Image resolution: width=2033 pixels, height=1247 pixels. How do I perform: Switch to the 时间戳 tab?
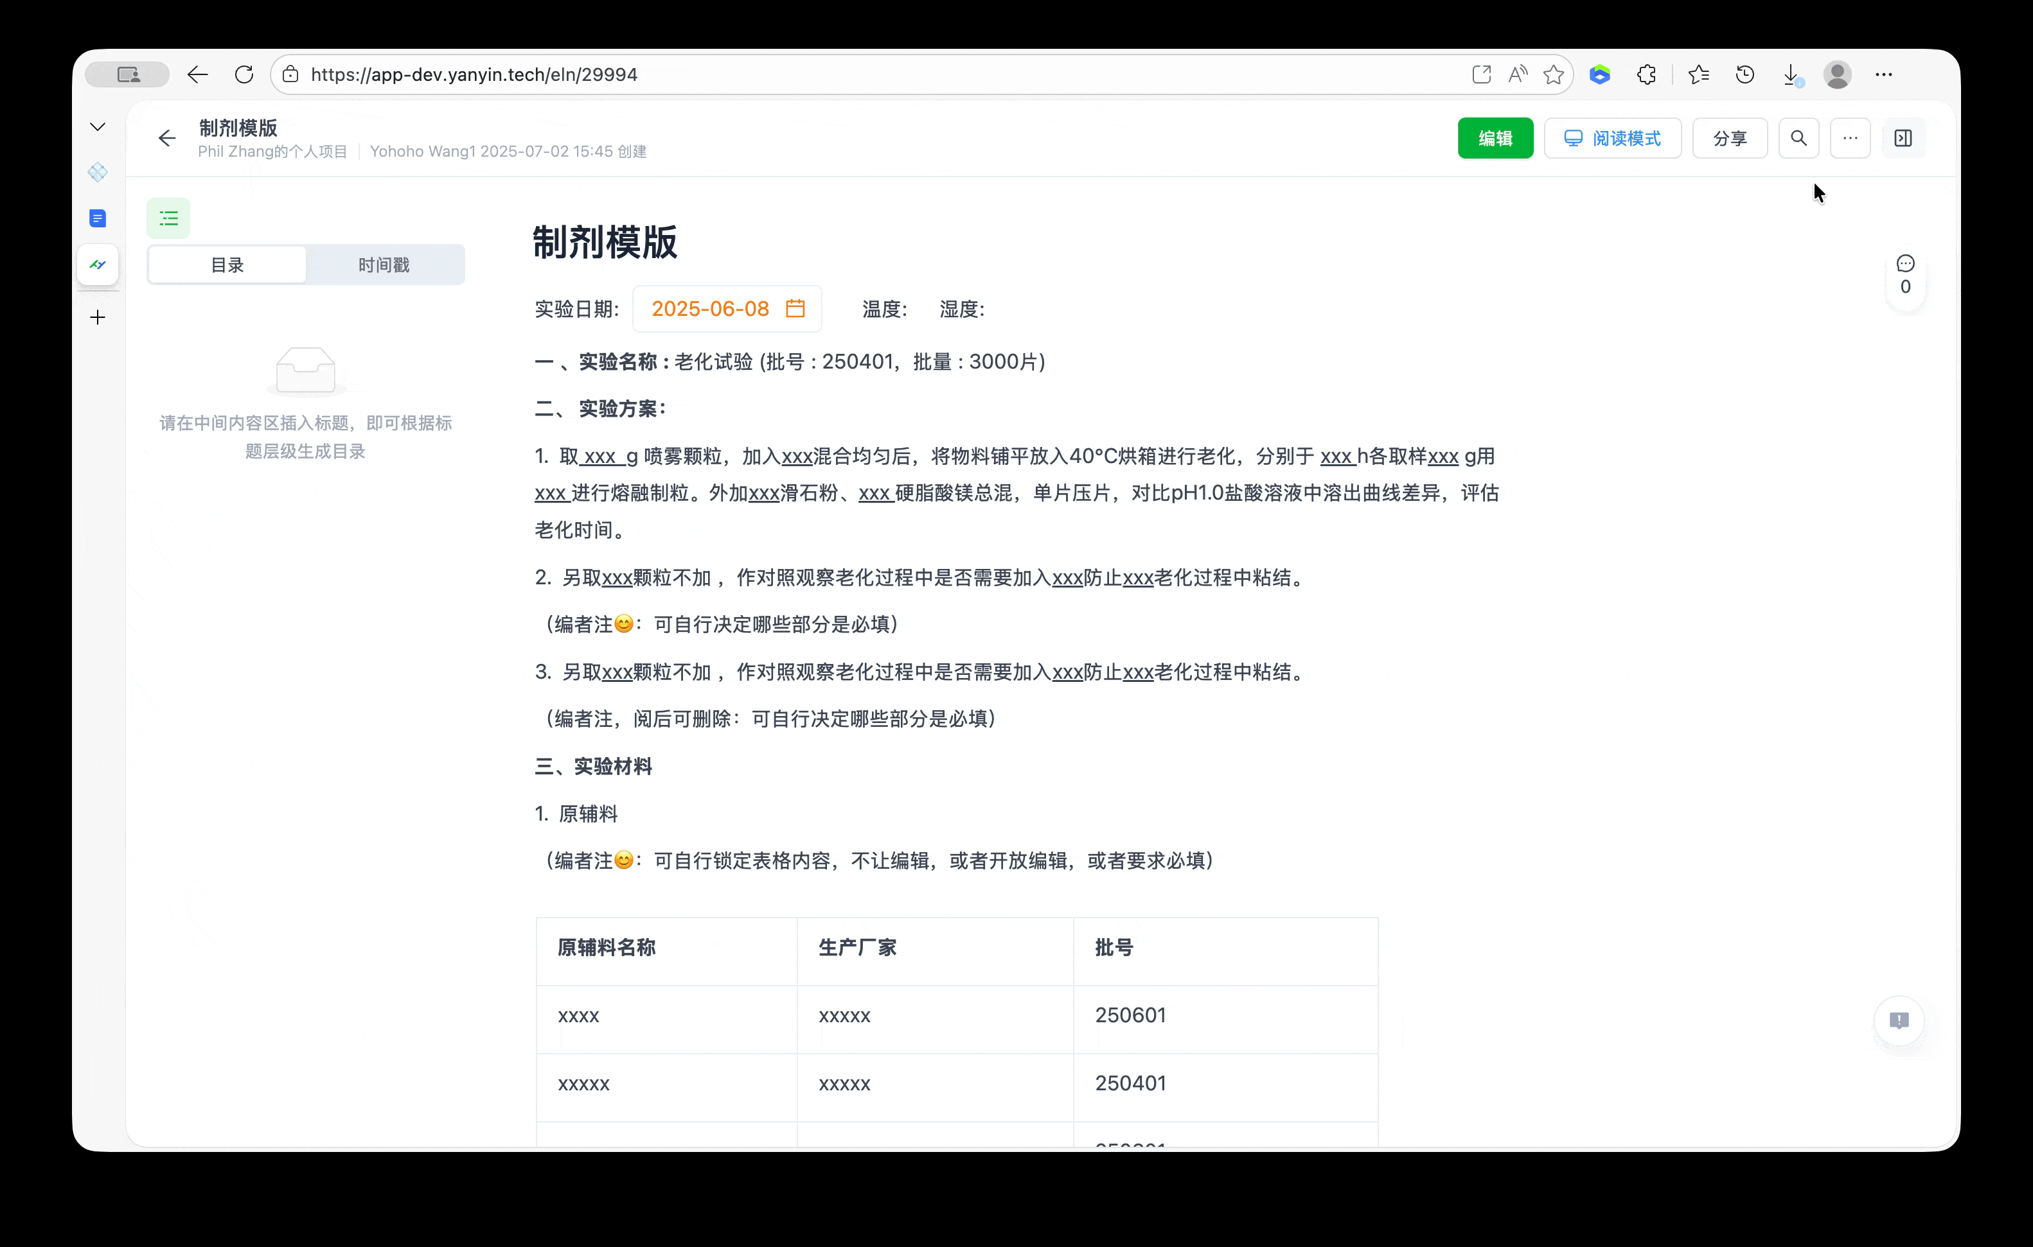click(383, 265)
